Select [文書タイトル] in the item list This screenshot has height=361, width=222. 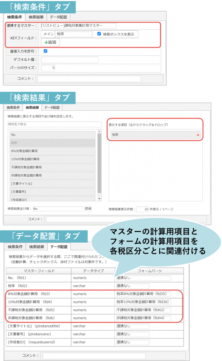[53, 183]
